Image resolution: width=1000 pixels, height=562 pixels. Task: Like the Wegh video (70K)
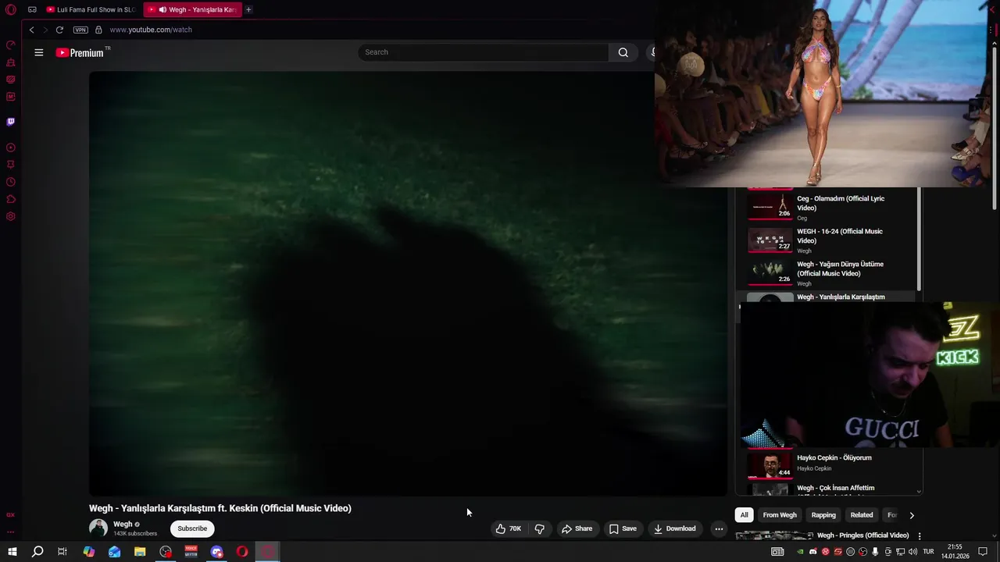(x=509, y=528)
